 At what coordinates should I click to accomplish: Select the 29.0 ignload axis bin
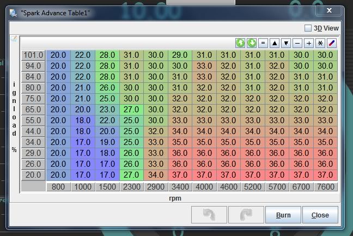(33, 153)
